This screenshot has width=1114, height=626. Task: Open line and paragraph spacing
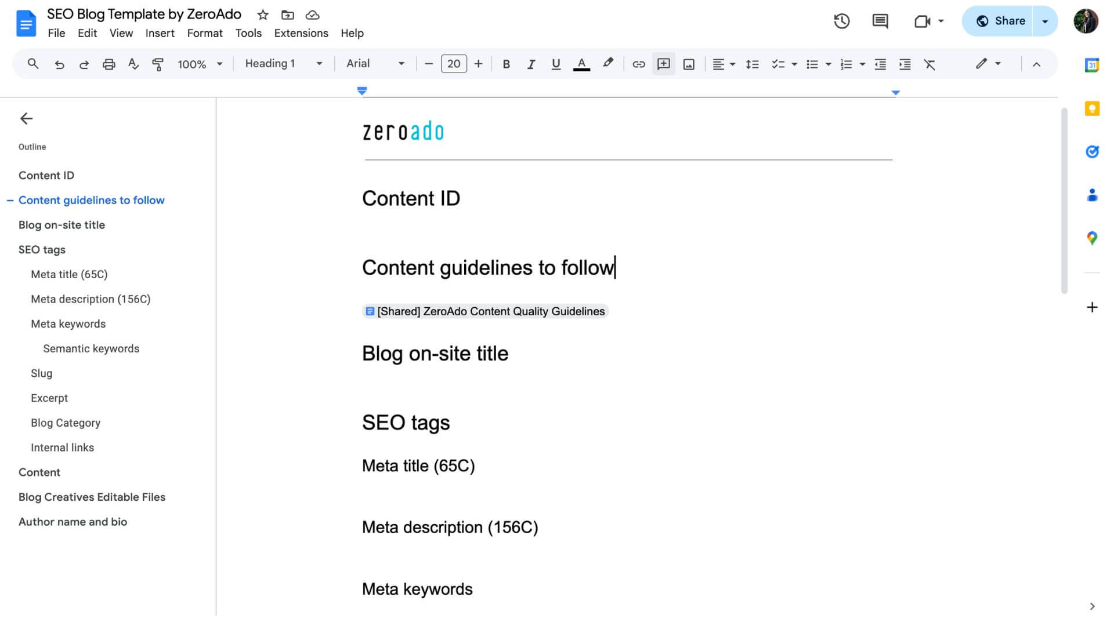pos(753,64)
